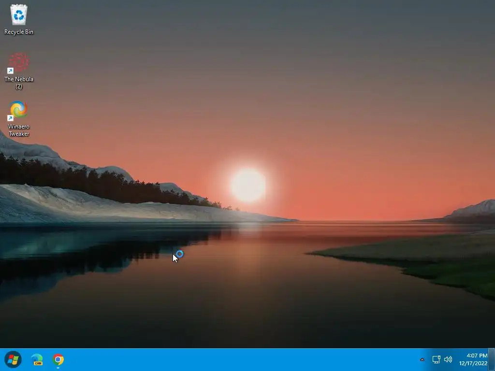Click the Winaero Tweaker label text
Viewport: 495px width, 371px height.
click(19, 130)
